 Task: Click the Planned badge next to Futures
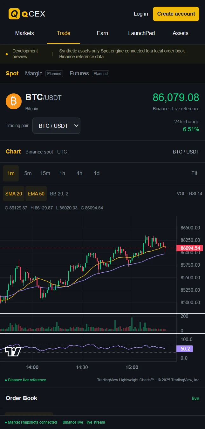[x=101, y=73]
